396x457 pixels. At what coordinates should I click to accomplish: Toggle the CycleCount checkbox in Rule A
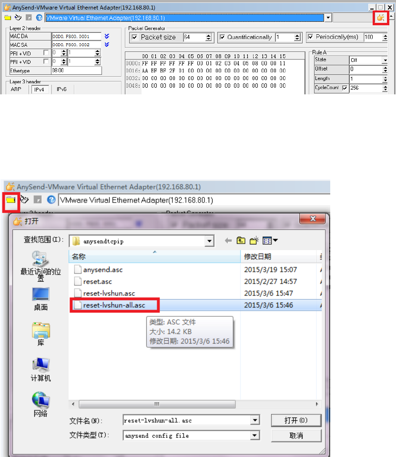pyautogui.click(x=345, y=88)
